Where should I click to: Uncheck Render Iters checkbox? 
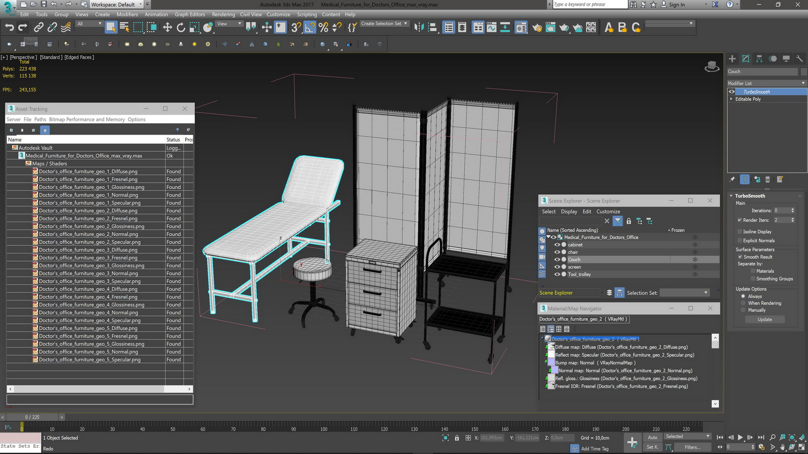click(739, 220)
